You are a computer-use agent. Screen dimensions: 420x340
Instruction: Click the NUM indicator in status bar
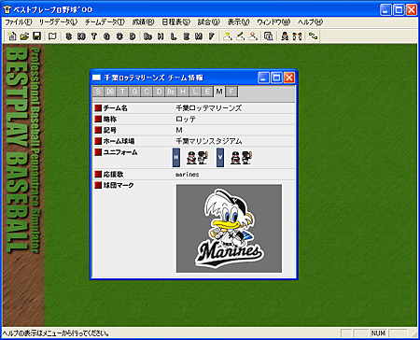(x=378, y=333)
